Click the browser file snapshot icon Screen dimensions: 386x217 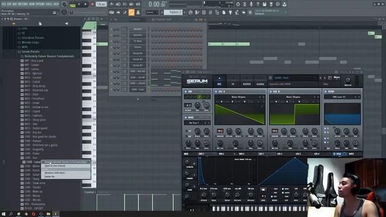pos(40,24)
